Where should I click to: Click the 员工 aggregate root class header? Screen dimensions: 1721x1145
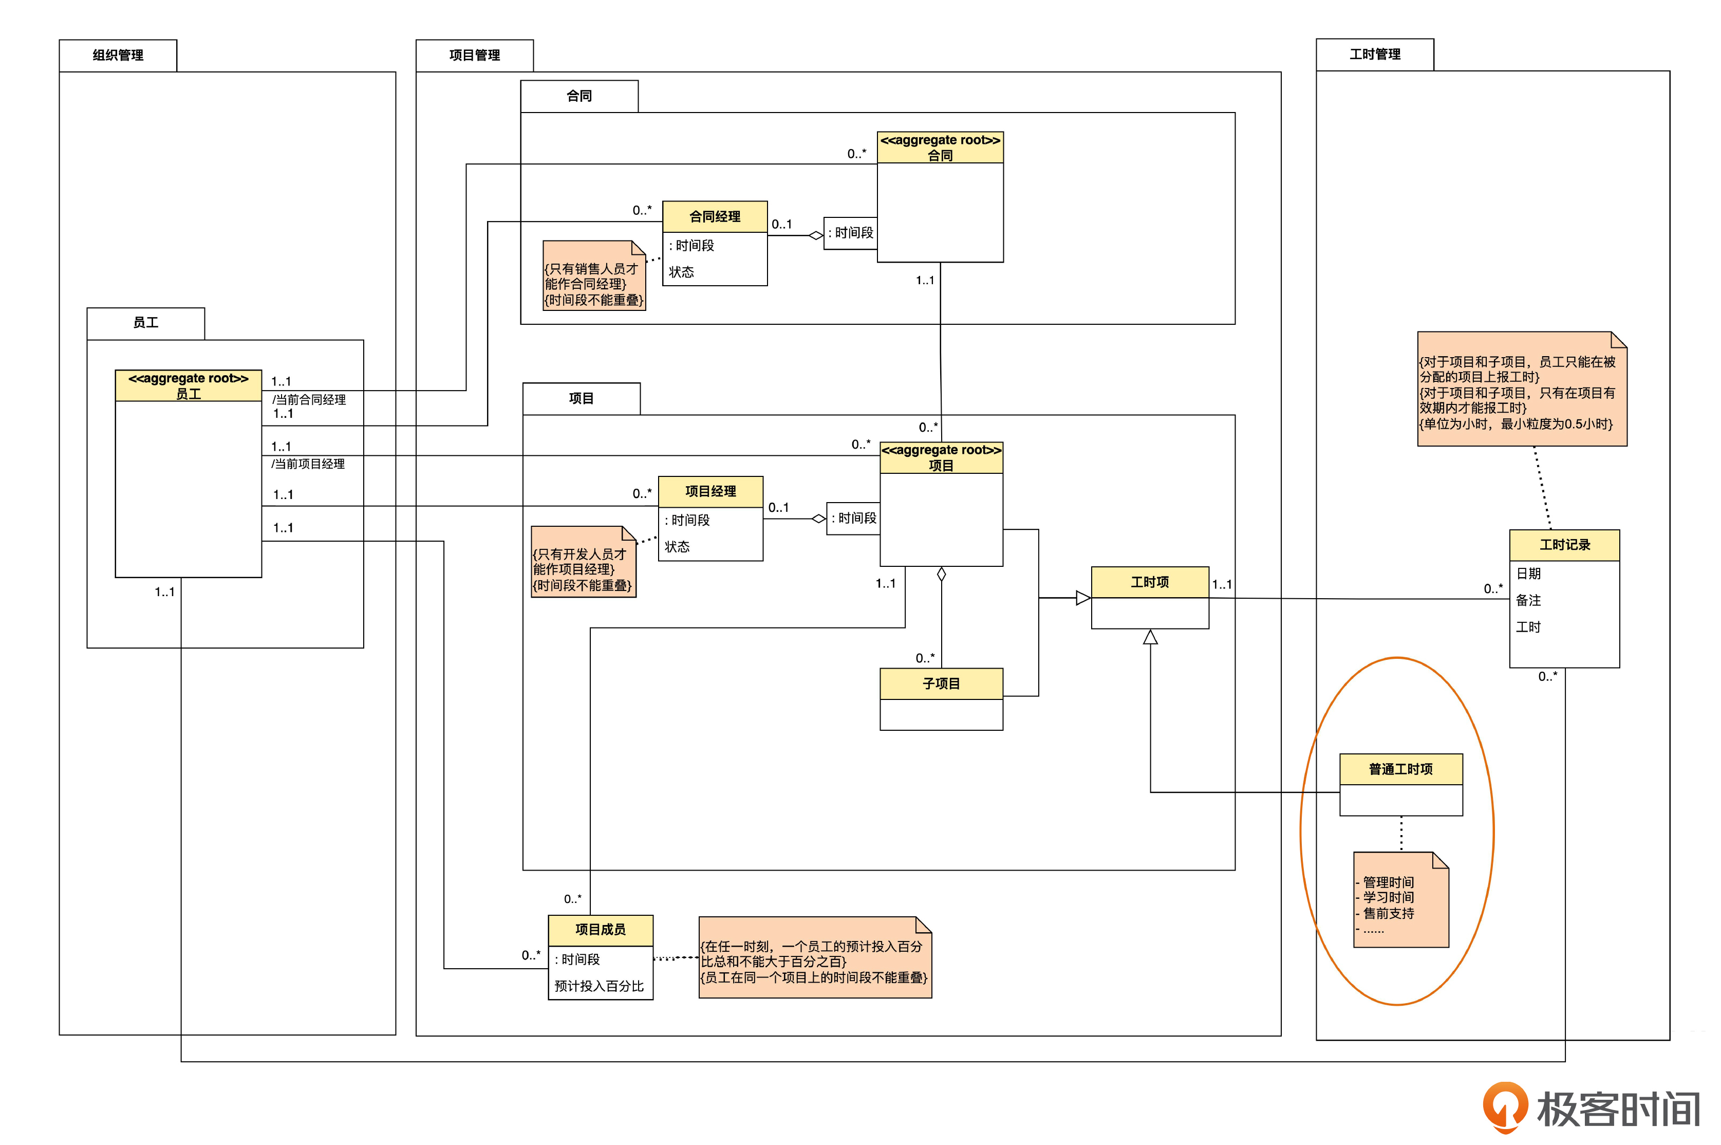coord(188,385)
